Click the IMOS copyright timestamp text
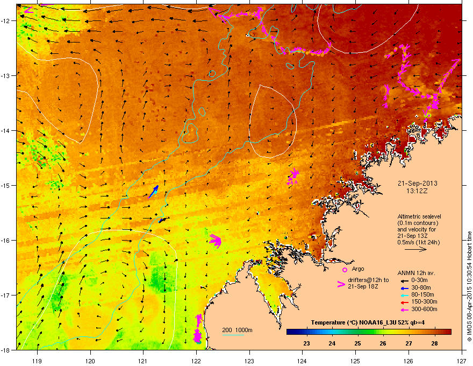The image size is (473, 366). click(469, 286)
